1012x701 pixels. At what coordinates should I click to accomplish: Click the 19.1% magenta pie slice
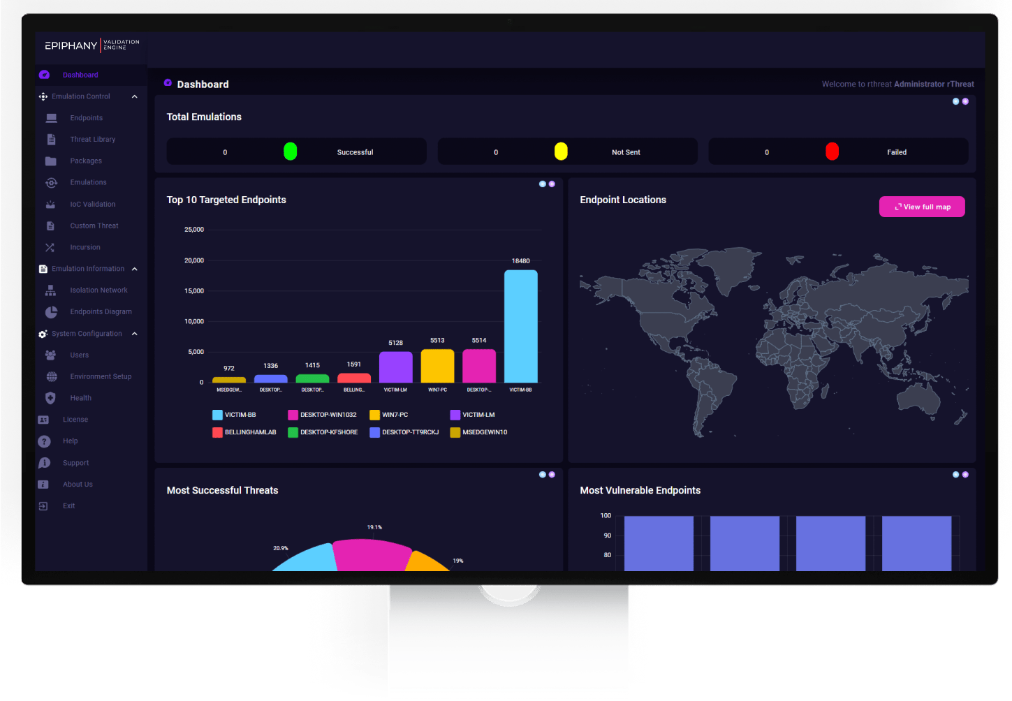click(x=372, y=555)
